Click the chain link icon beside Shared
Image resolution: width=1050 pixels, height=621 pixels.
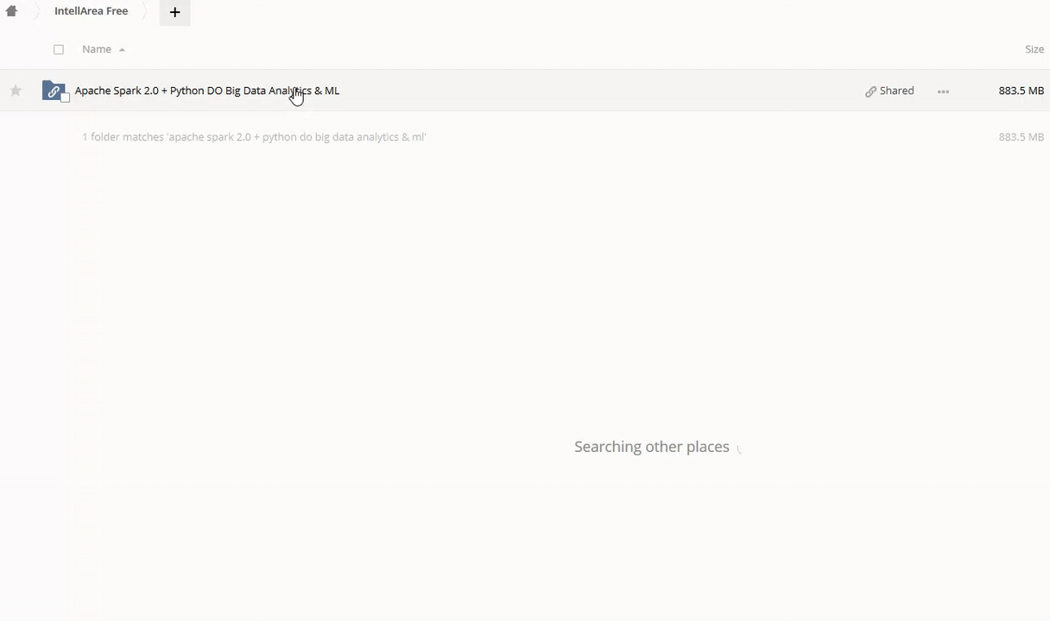pos(870,91)
